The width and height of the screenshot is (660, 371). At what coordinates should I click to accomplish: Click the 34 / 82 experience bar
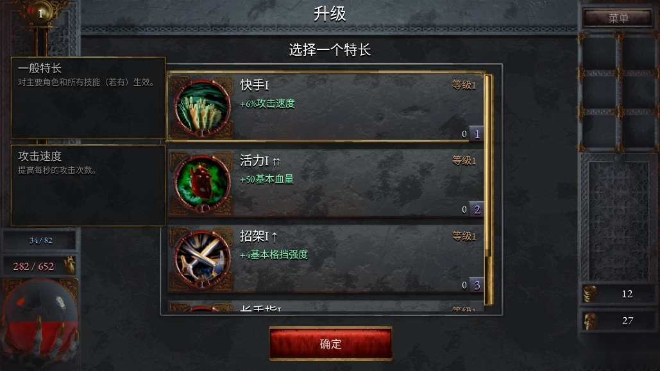40,240
